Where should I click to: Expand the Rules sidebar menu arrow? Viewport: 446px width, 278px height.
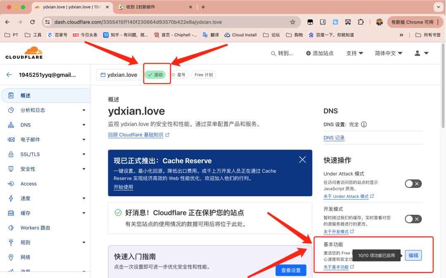(83, 242)
